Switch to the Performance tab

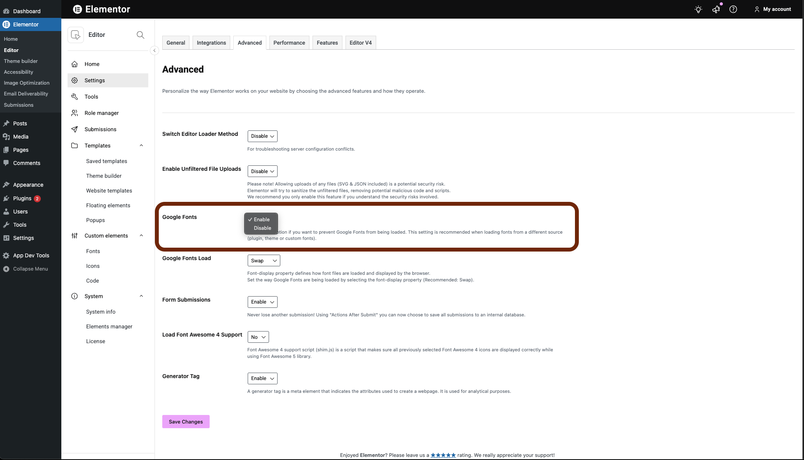click(289, 43)
